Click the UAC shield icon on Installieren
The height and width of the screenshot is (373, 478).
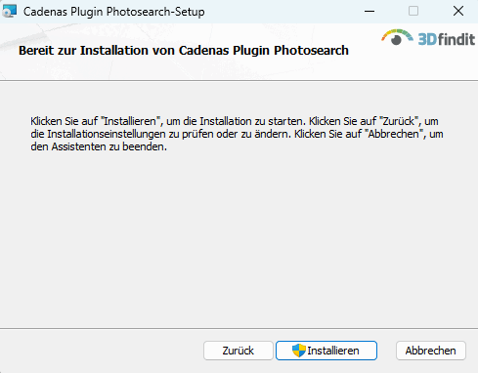(299, 351)
